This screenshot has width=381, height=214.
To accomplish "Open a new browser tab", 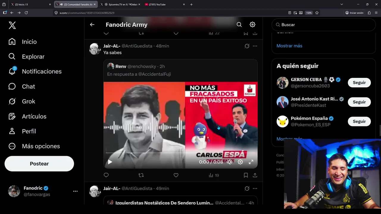I will coord(191,4).
